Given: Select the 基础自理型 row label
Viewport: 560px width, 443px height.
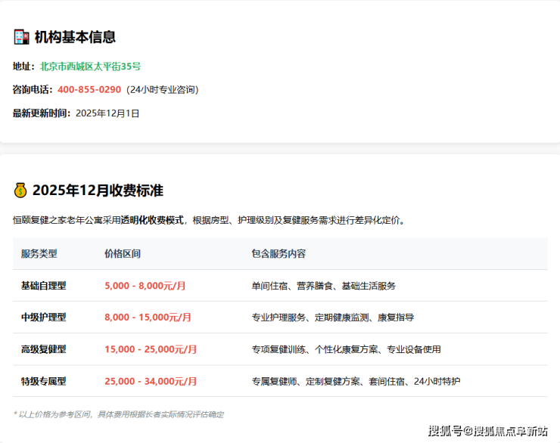Looking at the screenshot, I should click(x=44, y=286).
